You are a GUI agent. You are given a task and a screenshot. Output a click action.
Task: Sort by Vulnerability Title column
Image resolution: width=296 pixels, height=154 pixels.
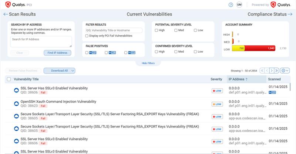(26, 79)
